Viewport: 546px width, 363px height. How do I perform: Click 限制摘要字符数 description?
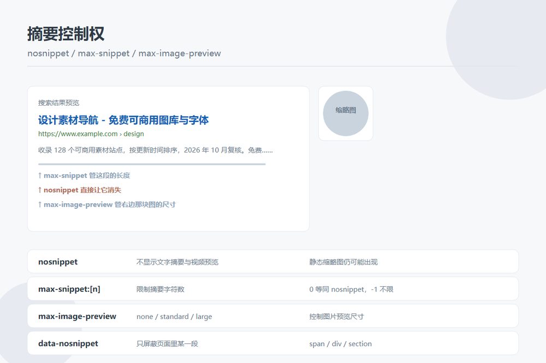tap(160, 289)
